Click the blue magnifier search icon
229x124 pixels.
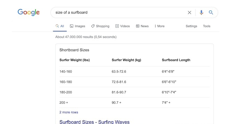[211, 12]
